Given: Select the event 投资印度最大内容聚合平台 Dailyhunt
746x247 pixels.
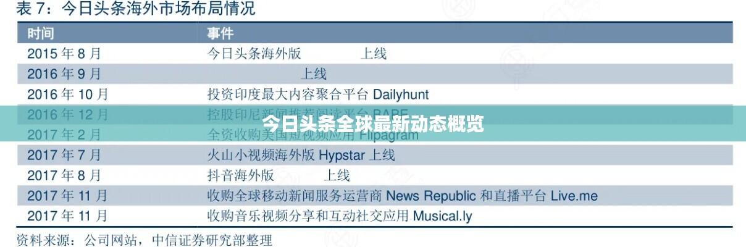Looking at the screenshot, I should [317, 94].
